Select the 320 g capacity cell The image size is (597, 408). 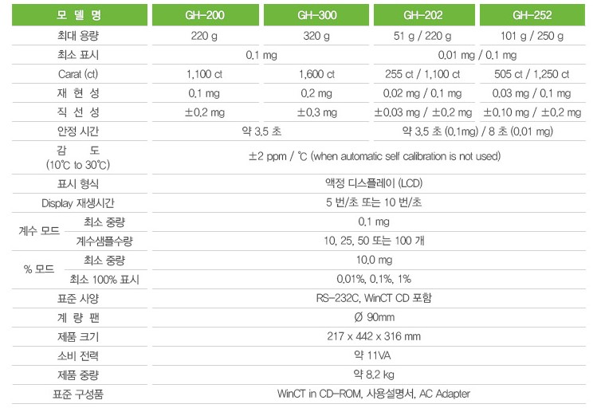tap(316, 36)
